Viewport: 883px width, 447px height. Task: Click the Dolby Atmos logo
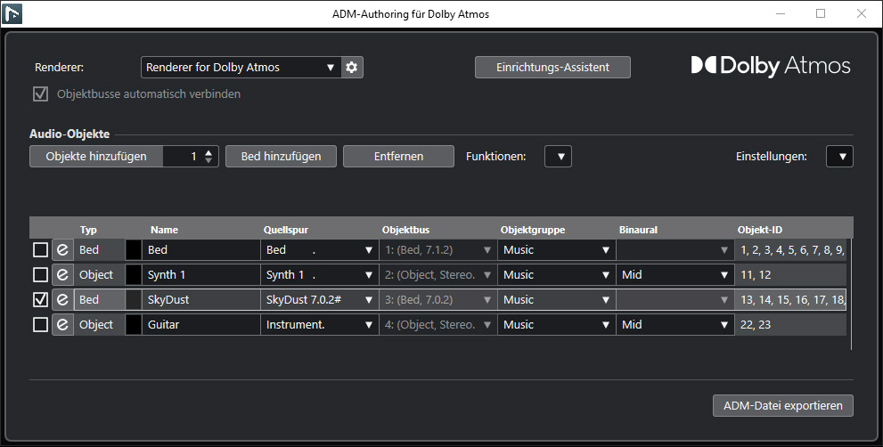(x=771, y=67)
